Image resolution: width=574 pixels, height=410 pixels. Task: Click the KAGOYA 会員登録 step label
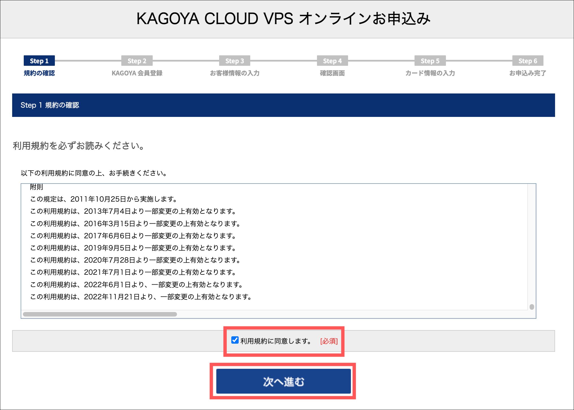click(137, 73)
